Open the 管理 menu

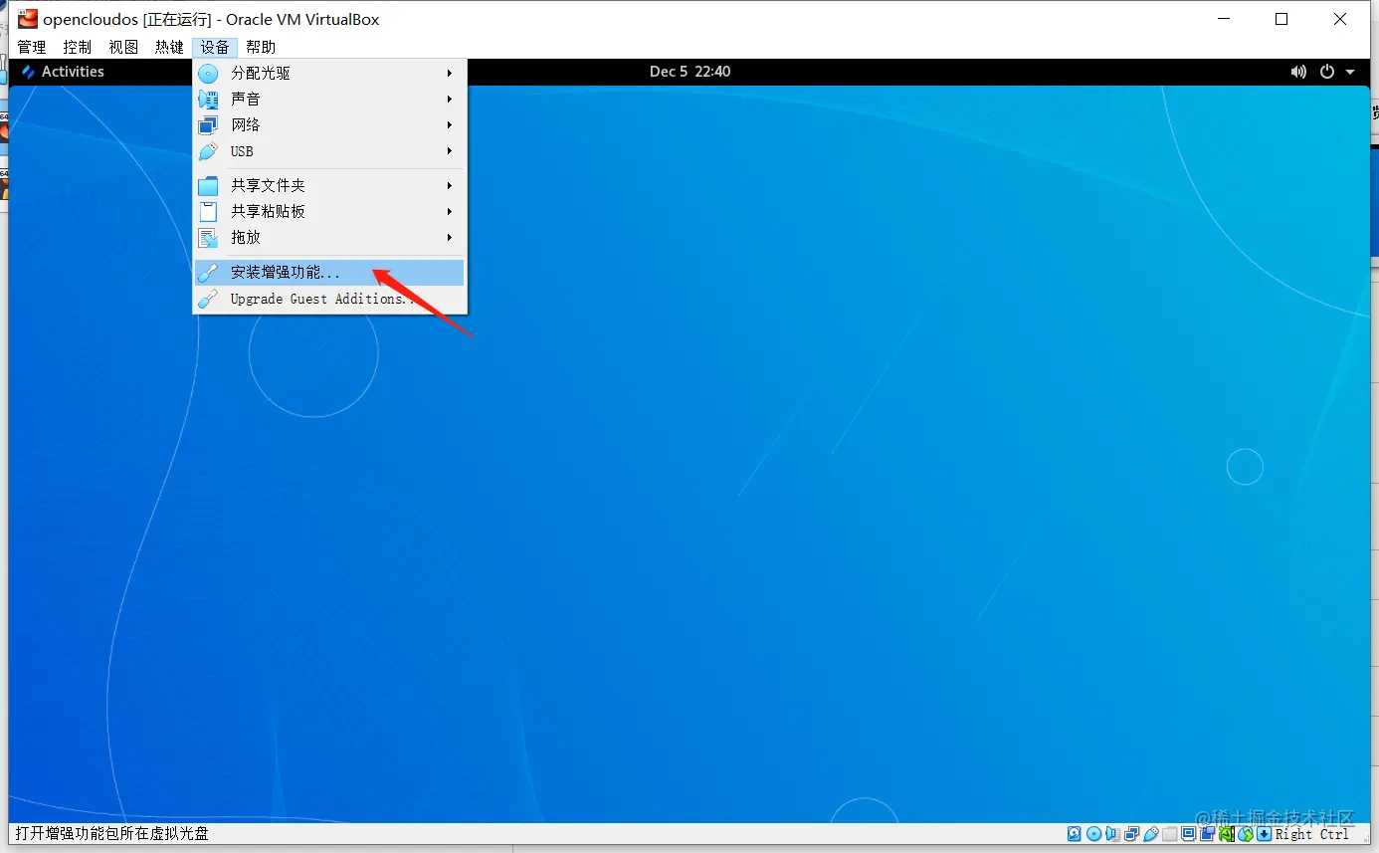pyautogui.click(x=32, y=47)
